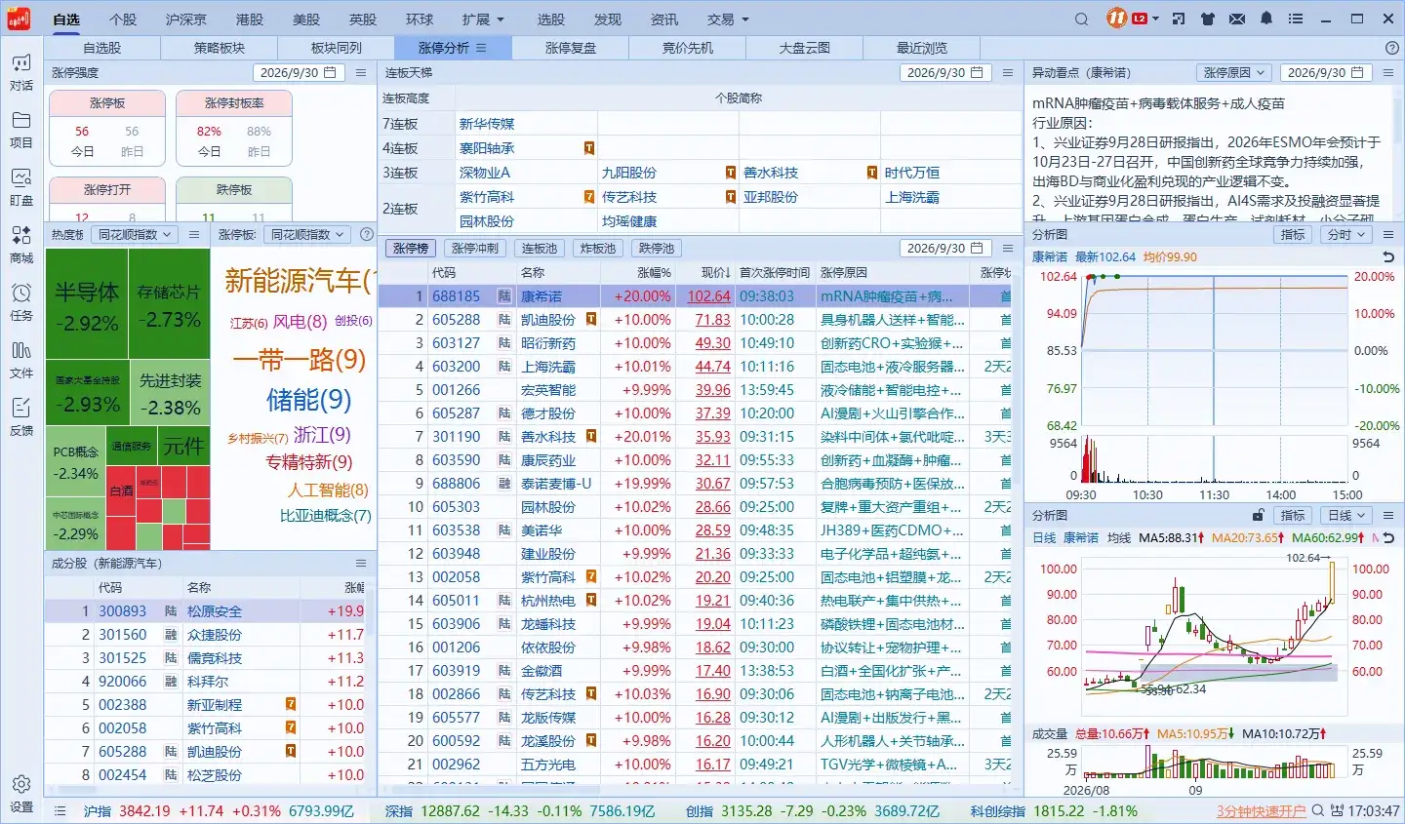
Task: Select the 炸板池 filter button
Action: (598, 248)
